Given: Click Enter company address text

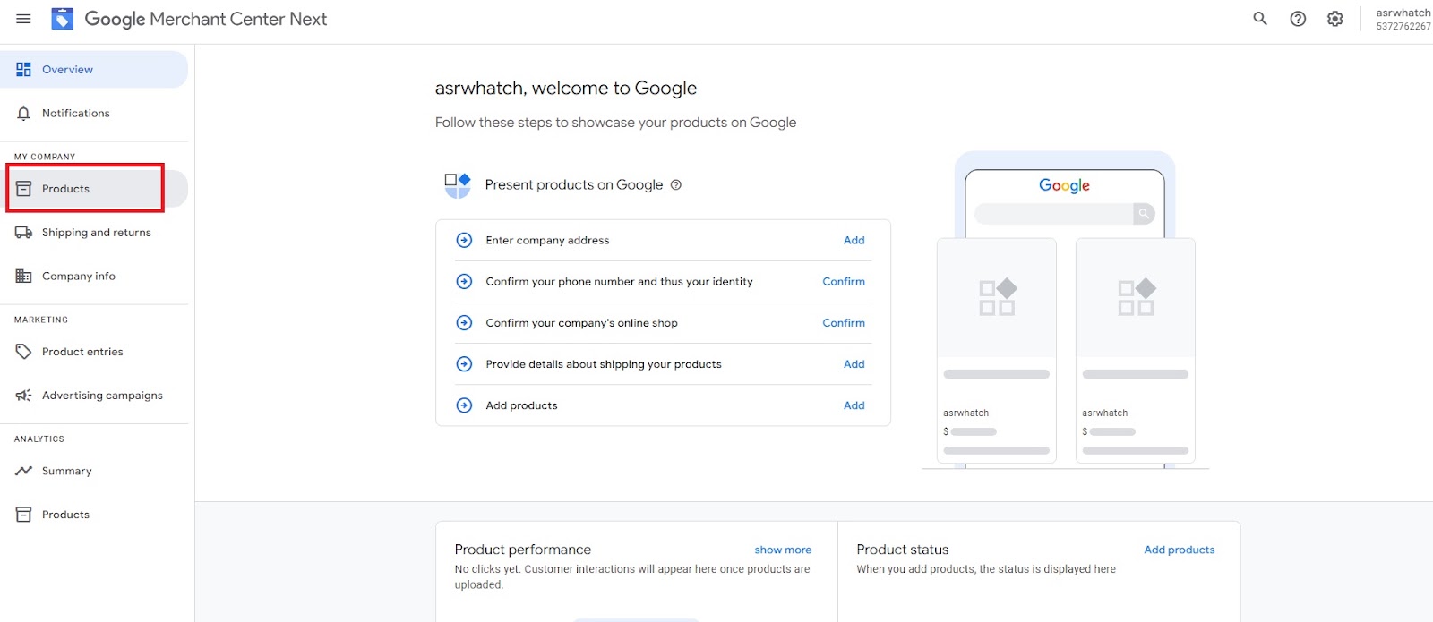Looking at the screenshot, I should 547,240.
